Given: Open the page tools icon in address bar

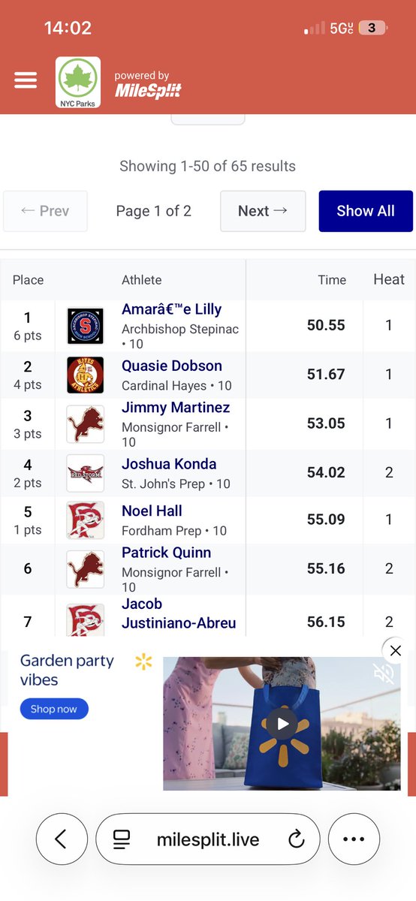Looking at the screenshot, I should 122,839.
